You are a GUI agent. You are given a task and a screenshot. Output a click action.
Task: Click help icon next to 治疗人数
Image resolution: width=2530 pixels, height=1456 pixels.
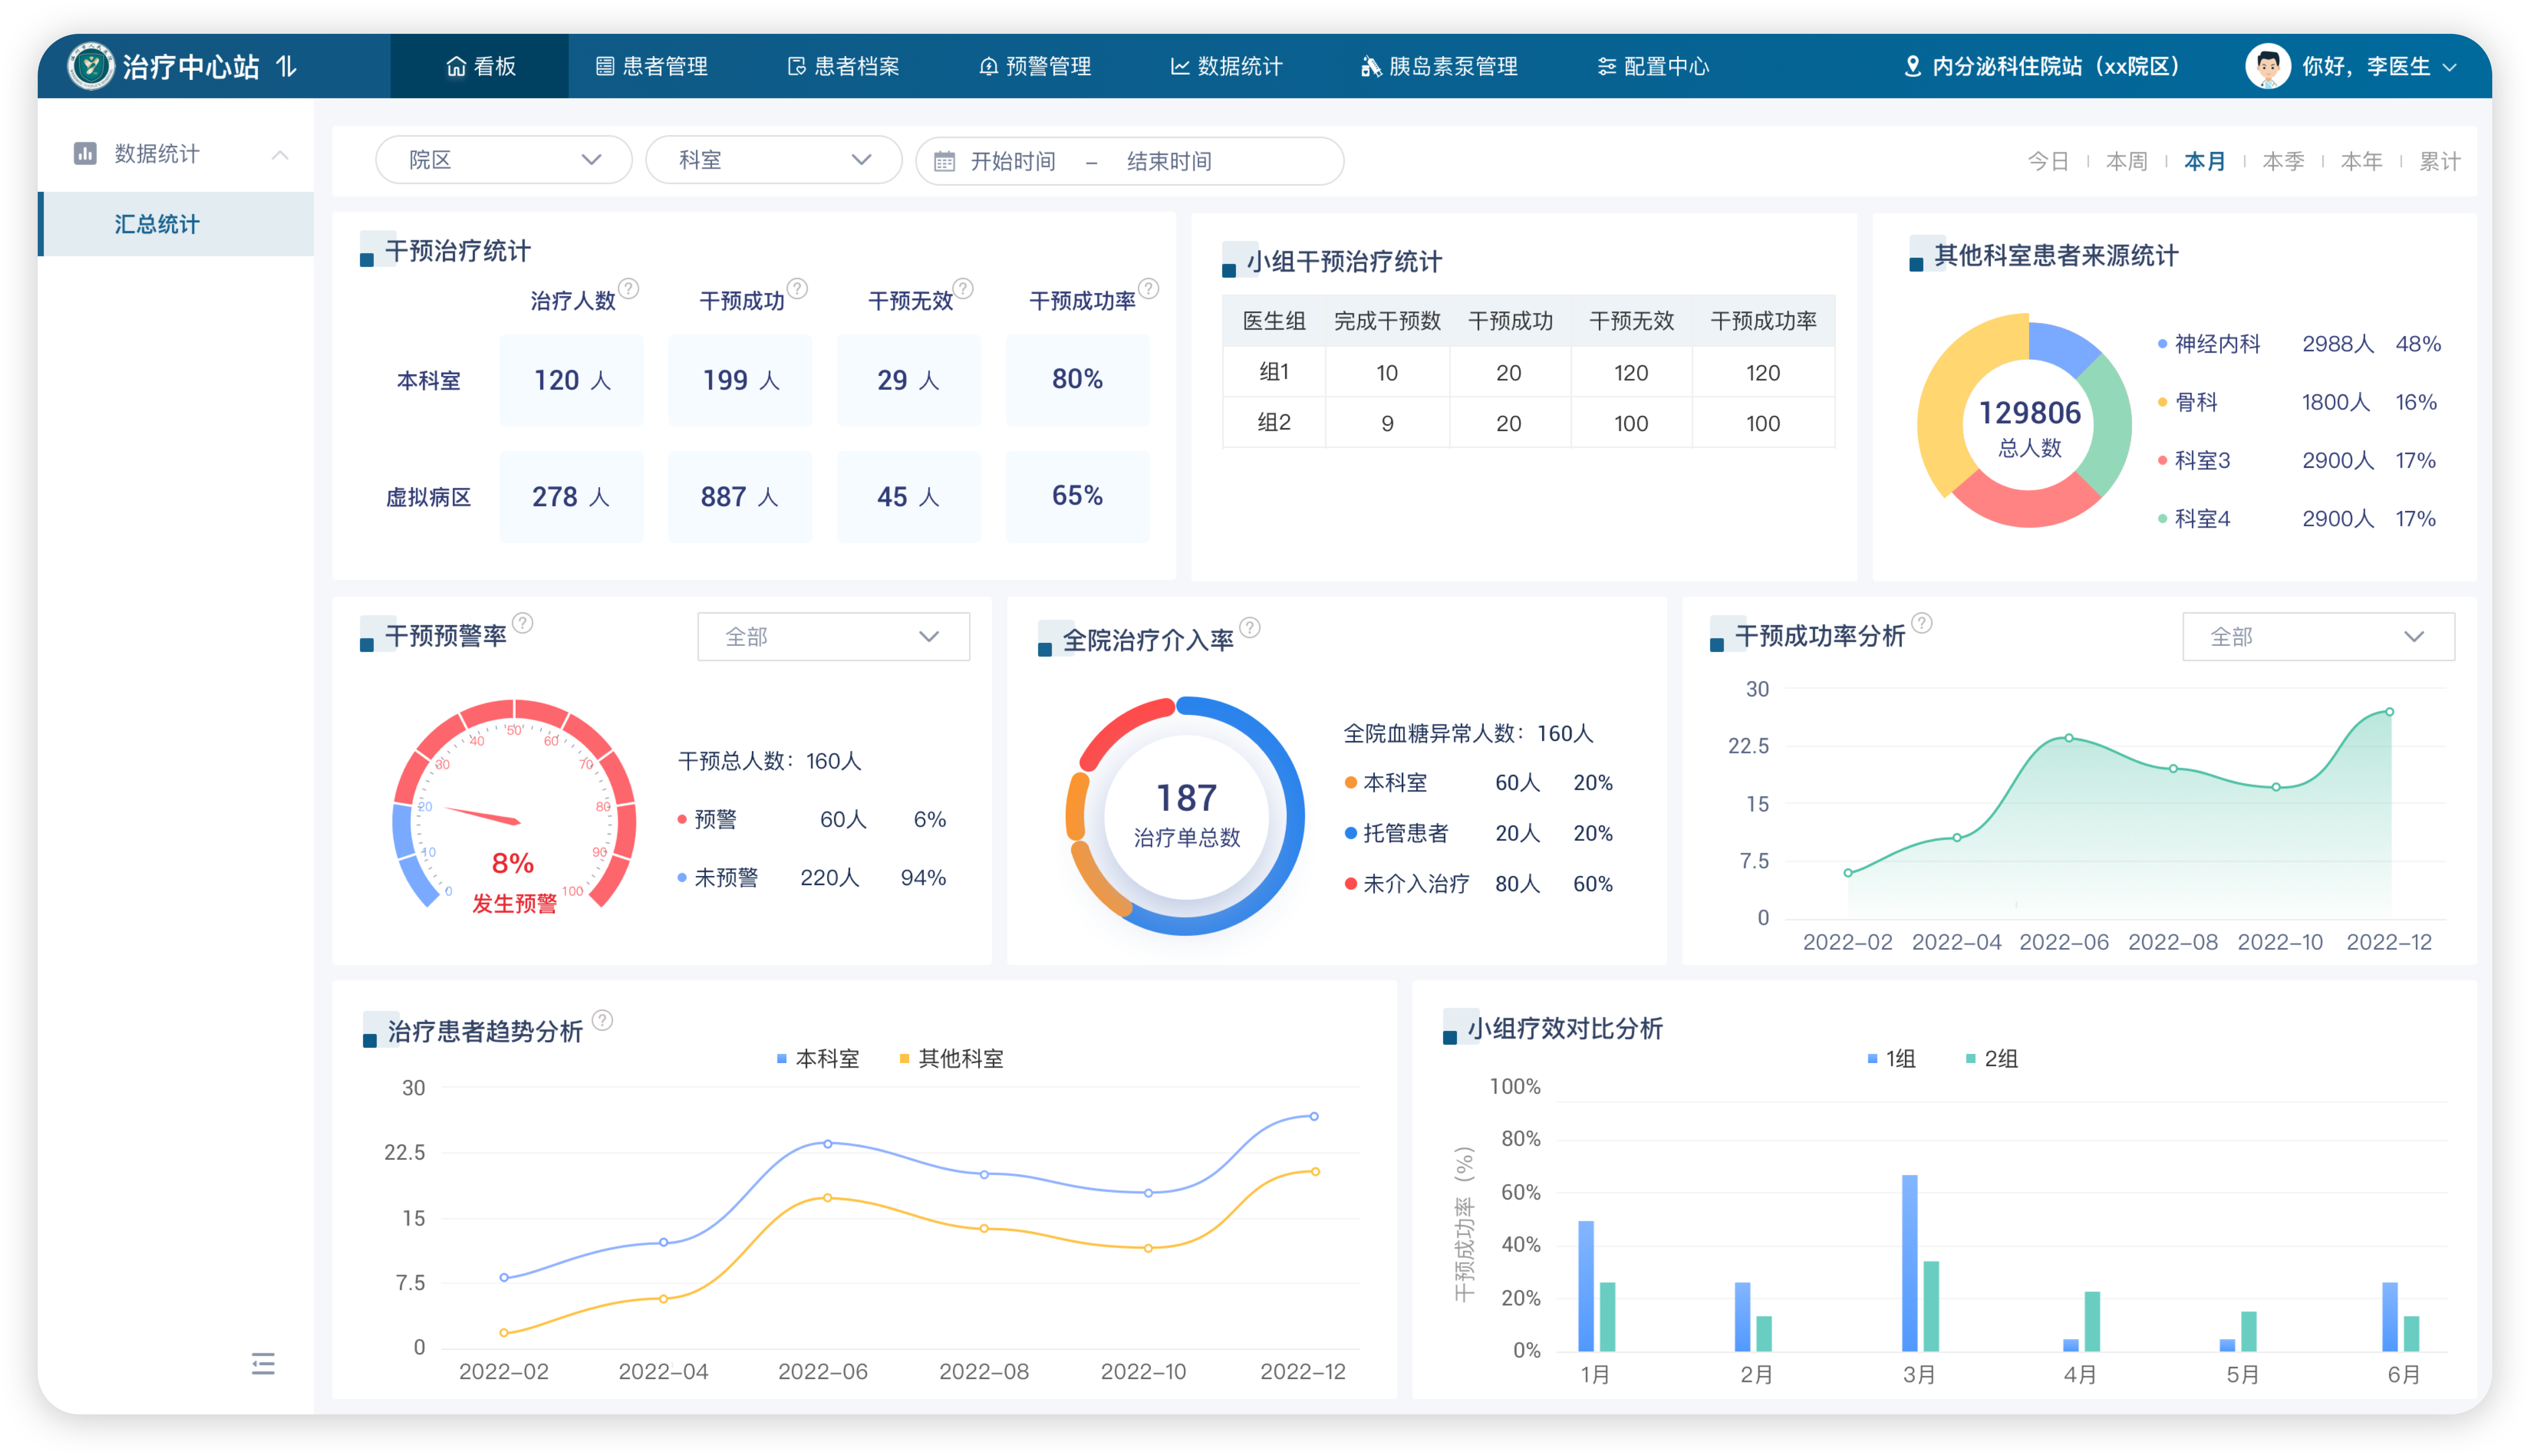pos(628,288)
